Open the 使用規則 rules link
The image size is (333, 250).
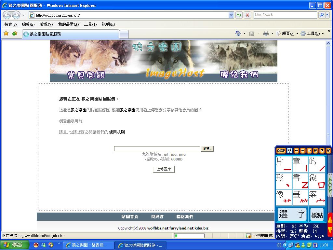tap(117, 132)
